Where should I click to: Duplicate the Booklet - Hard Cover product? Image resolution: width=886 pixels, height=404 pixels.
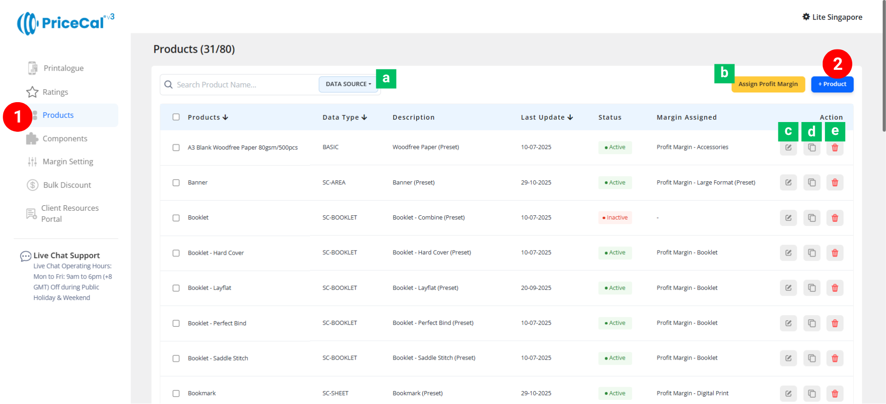pyautogui.click(x=812, y=253)
